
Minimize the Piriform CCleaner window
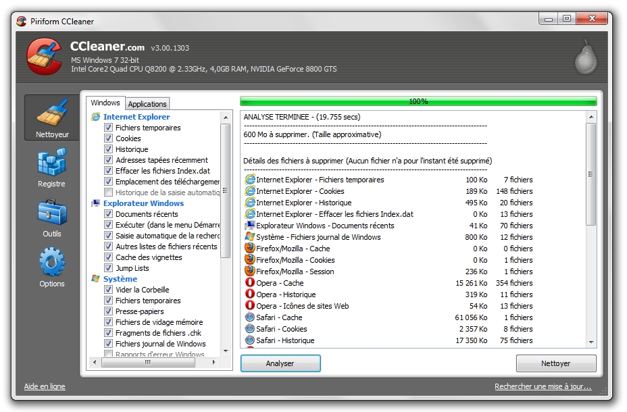coord(549,19)
